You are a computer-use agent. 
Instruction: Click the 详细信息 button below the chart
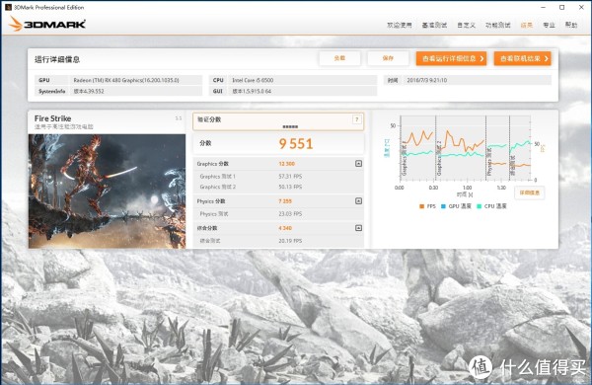[529, 192]
